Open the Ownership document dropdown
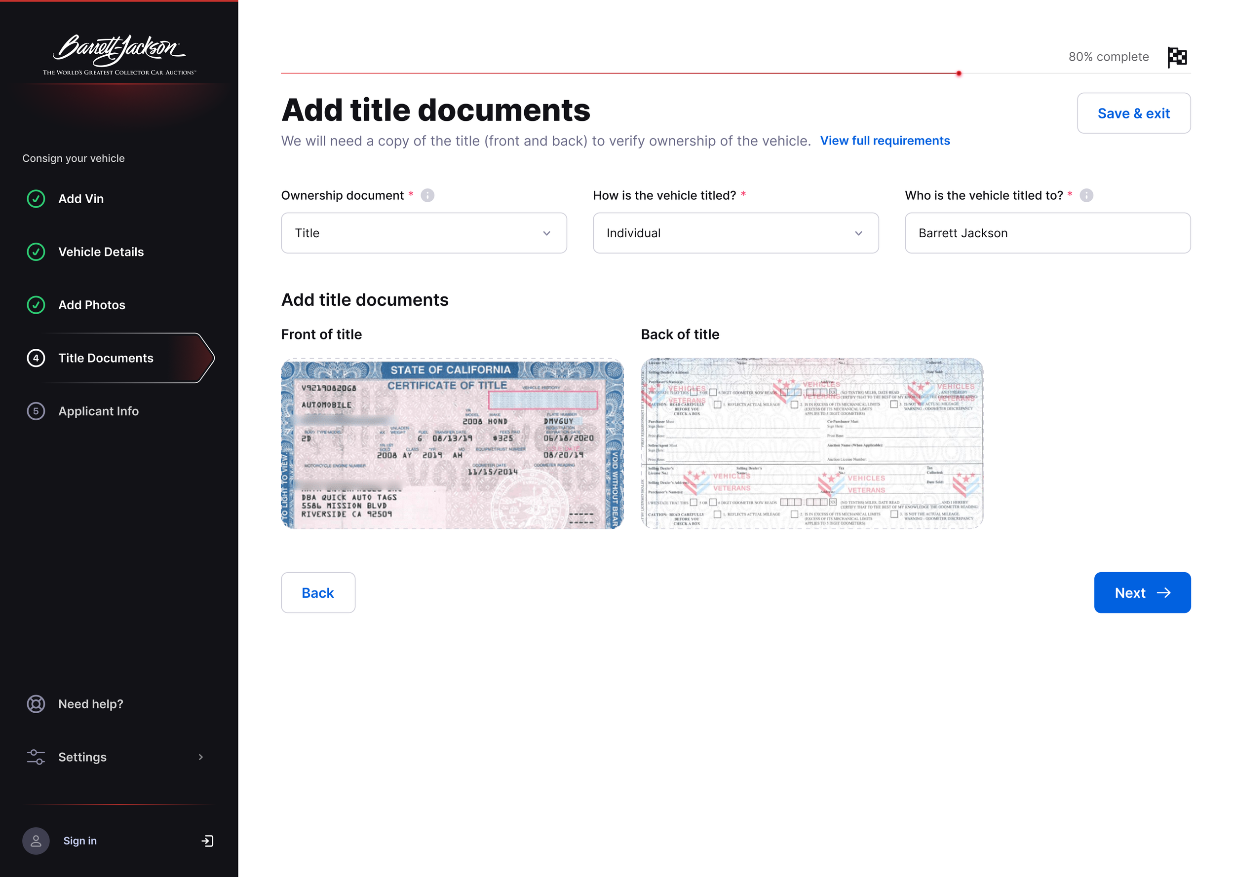The width and height of the screenshot is (1234, 877). [424, 233]
